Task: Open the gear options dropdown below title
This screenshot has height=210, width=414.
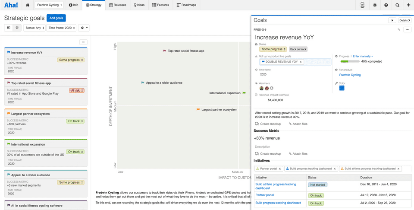Action: pos(84,28)
